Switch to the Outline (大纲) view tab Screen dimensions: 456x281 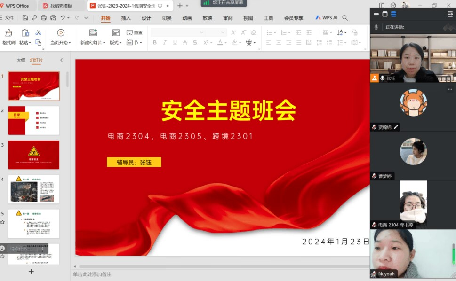tap(21, 60)
